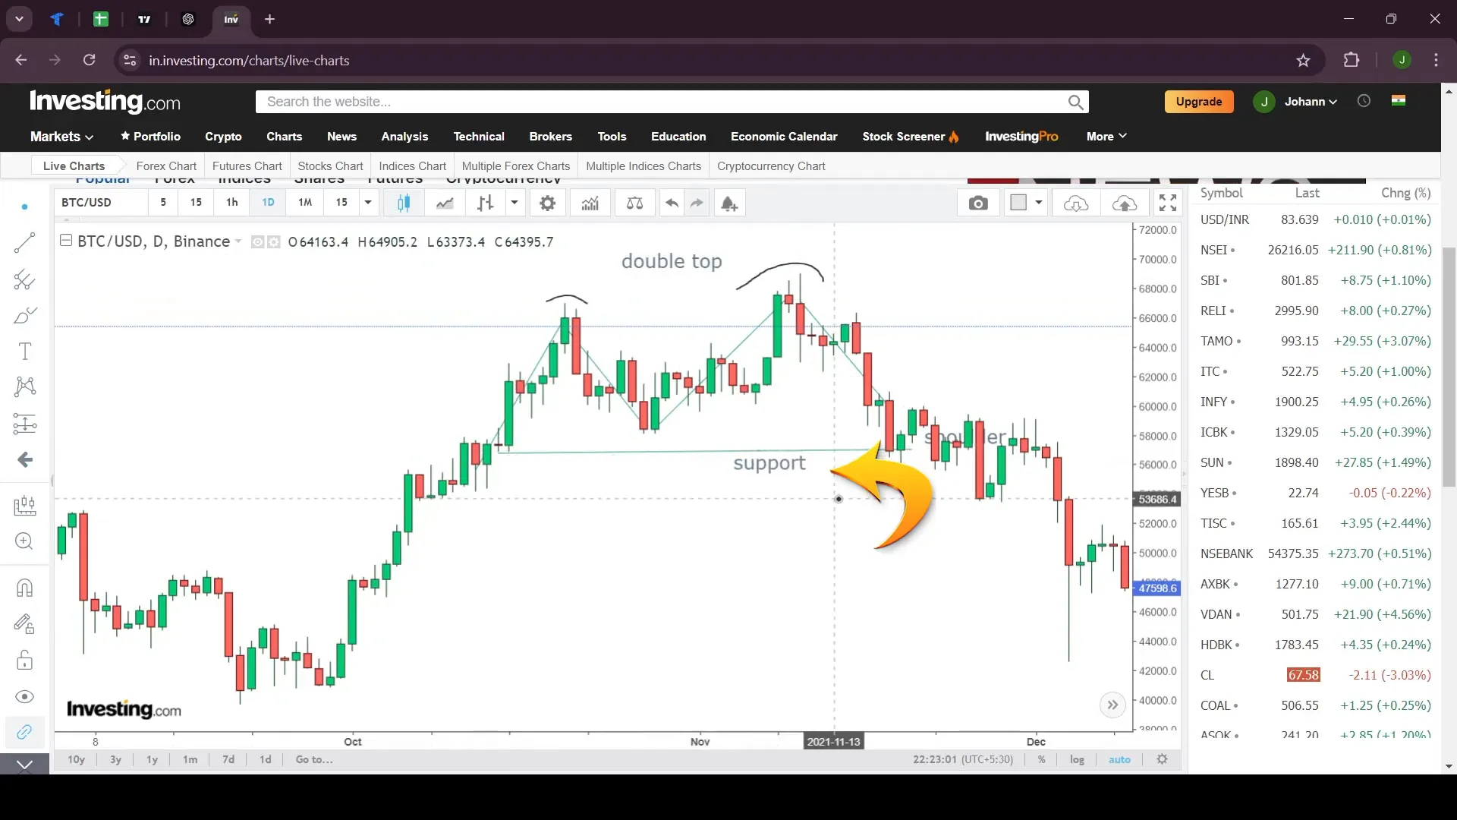Viewport: 1457px width, 820px height.
Task: Create an alert with bell icon
Action: coord(729,203)
